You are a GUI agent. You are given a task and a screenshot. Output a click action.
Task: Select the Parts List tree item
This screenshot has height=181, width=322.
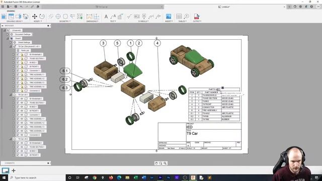[x=25, y=50]
